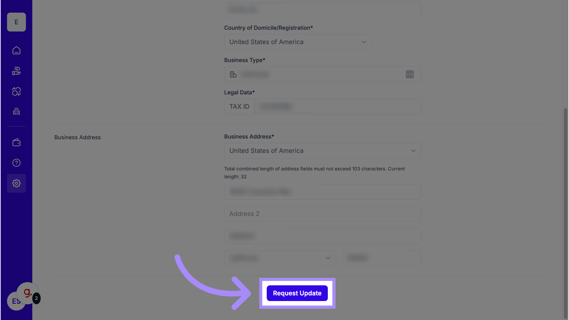This screenshot has height=320, width=569.
Task: Click the page vertical scrollbar
Action: (565, 207)
